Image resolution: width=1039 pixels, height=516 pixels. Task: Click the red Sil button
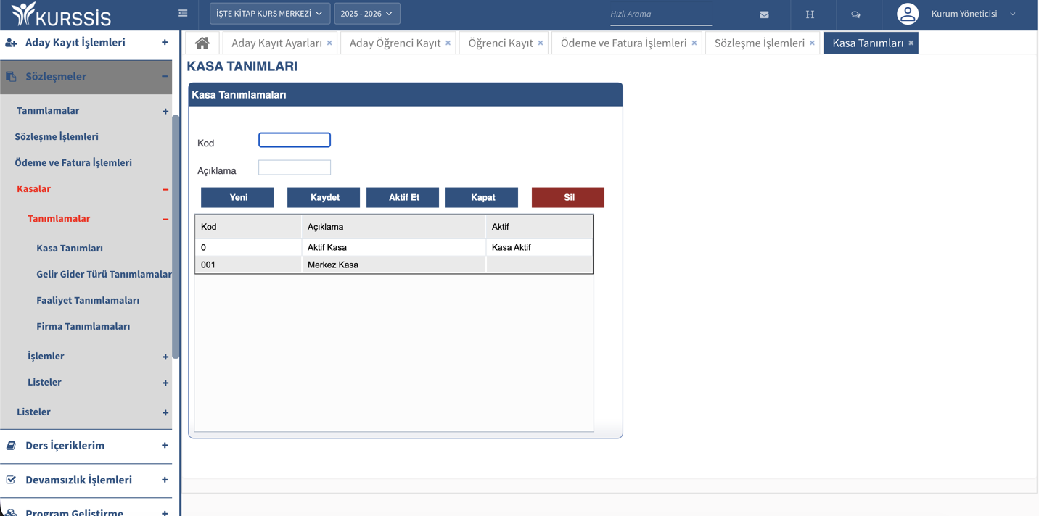point(568,198)
